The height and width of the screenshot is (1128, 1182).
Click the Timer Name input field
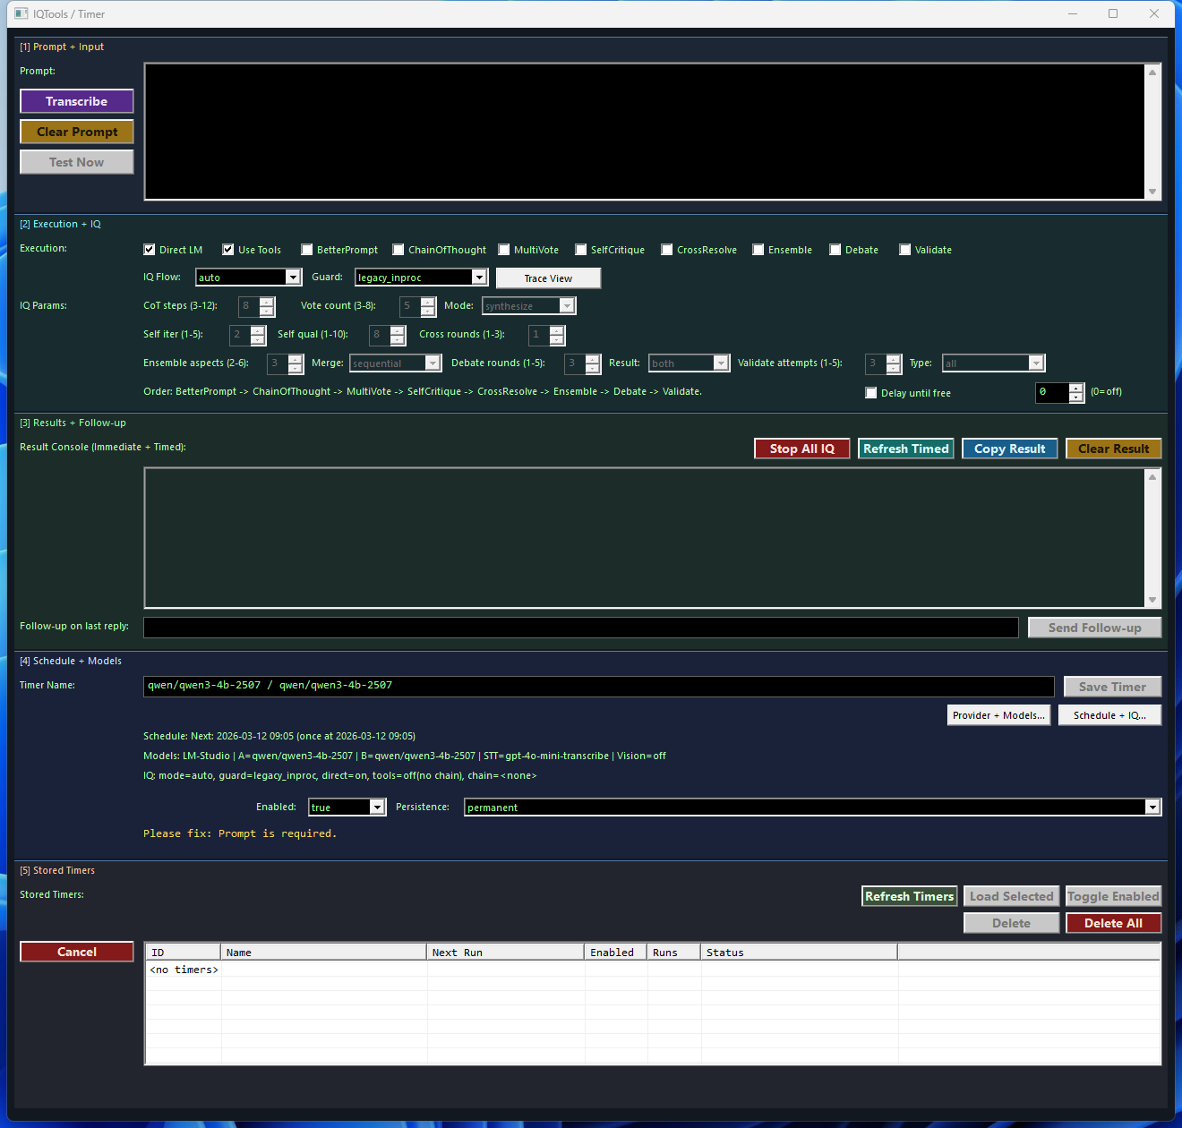click(598, 686)
